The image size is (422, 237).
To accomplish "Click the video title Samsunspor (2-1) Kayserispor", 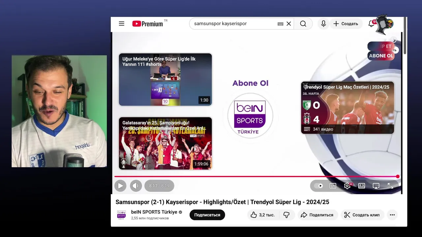I will [x=222, y=202].
